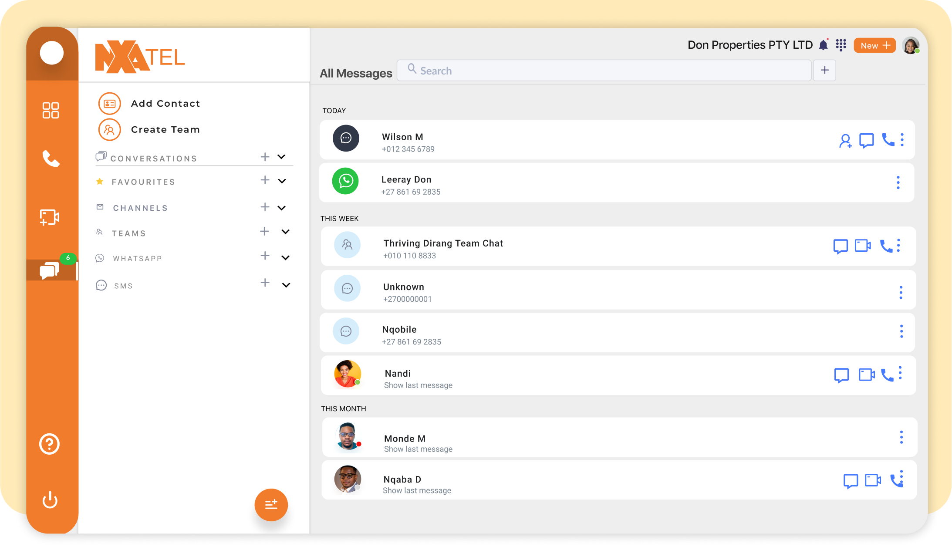
Task: Open the dialer icon in left sidebar
Action: 51,159
